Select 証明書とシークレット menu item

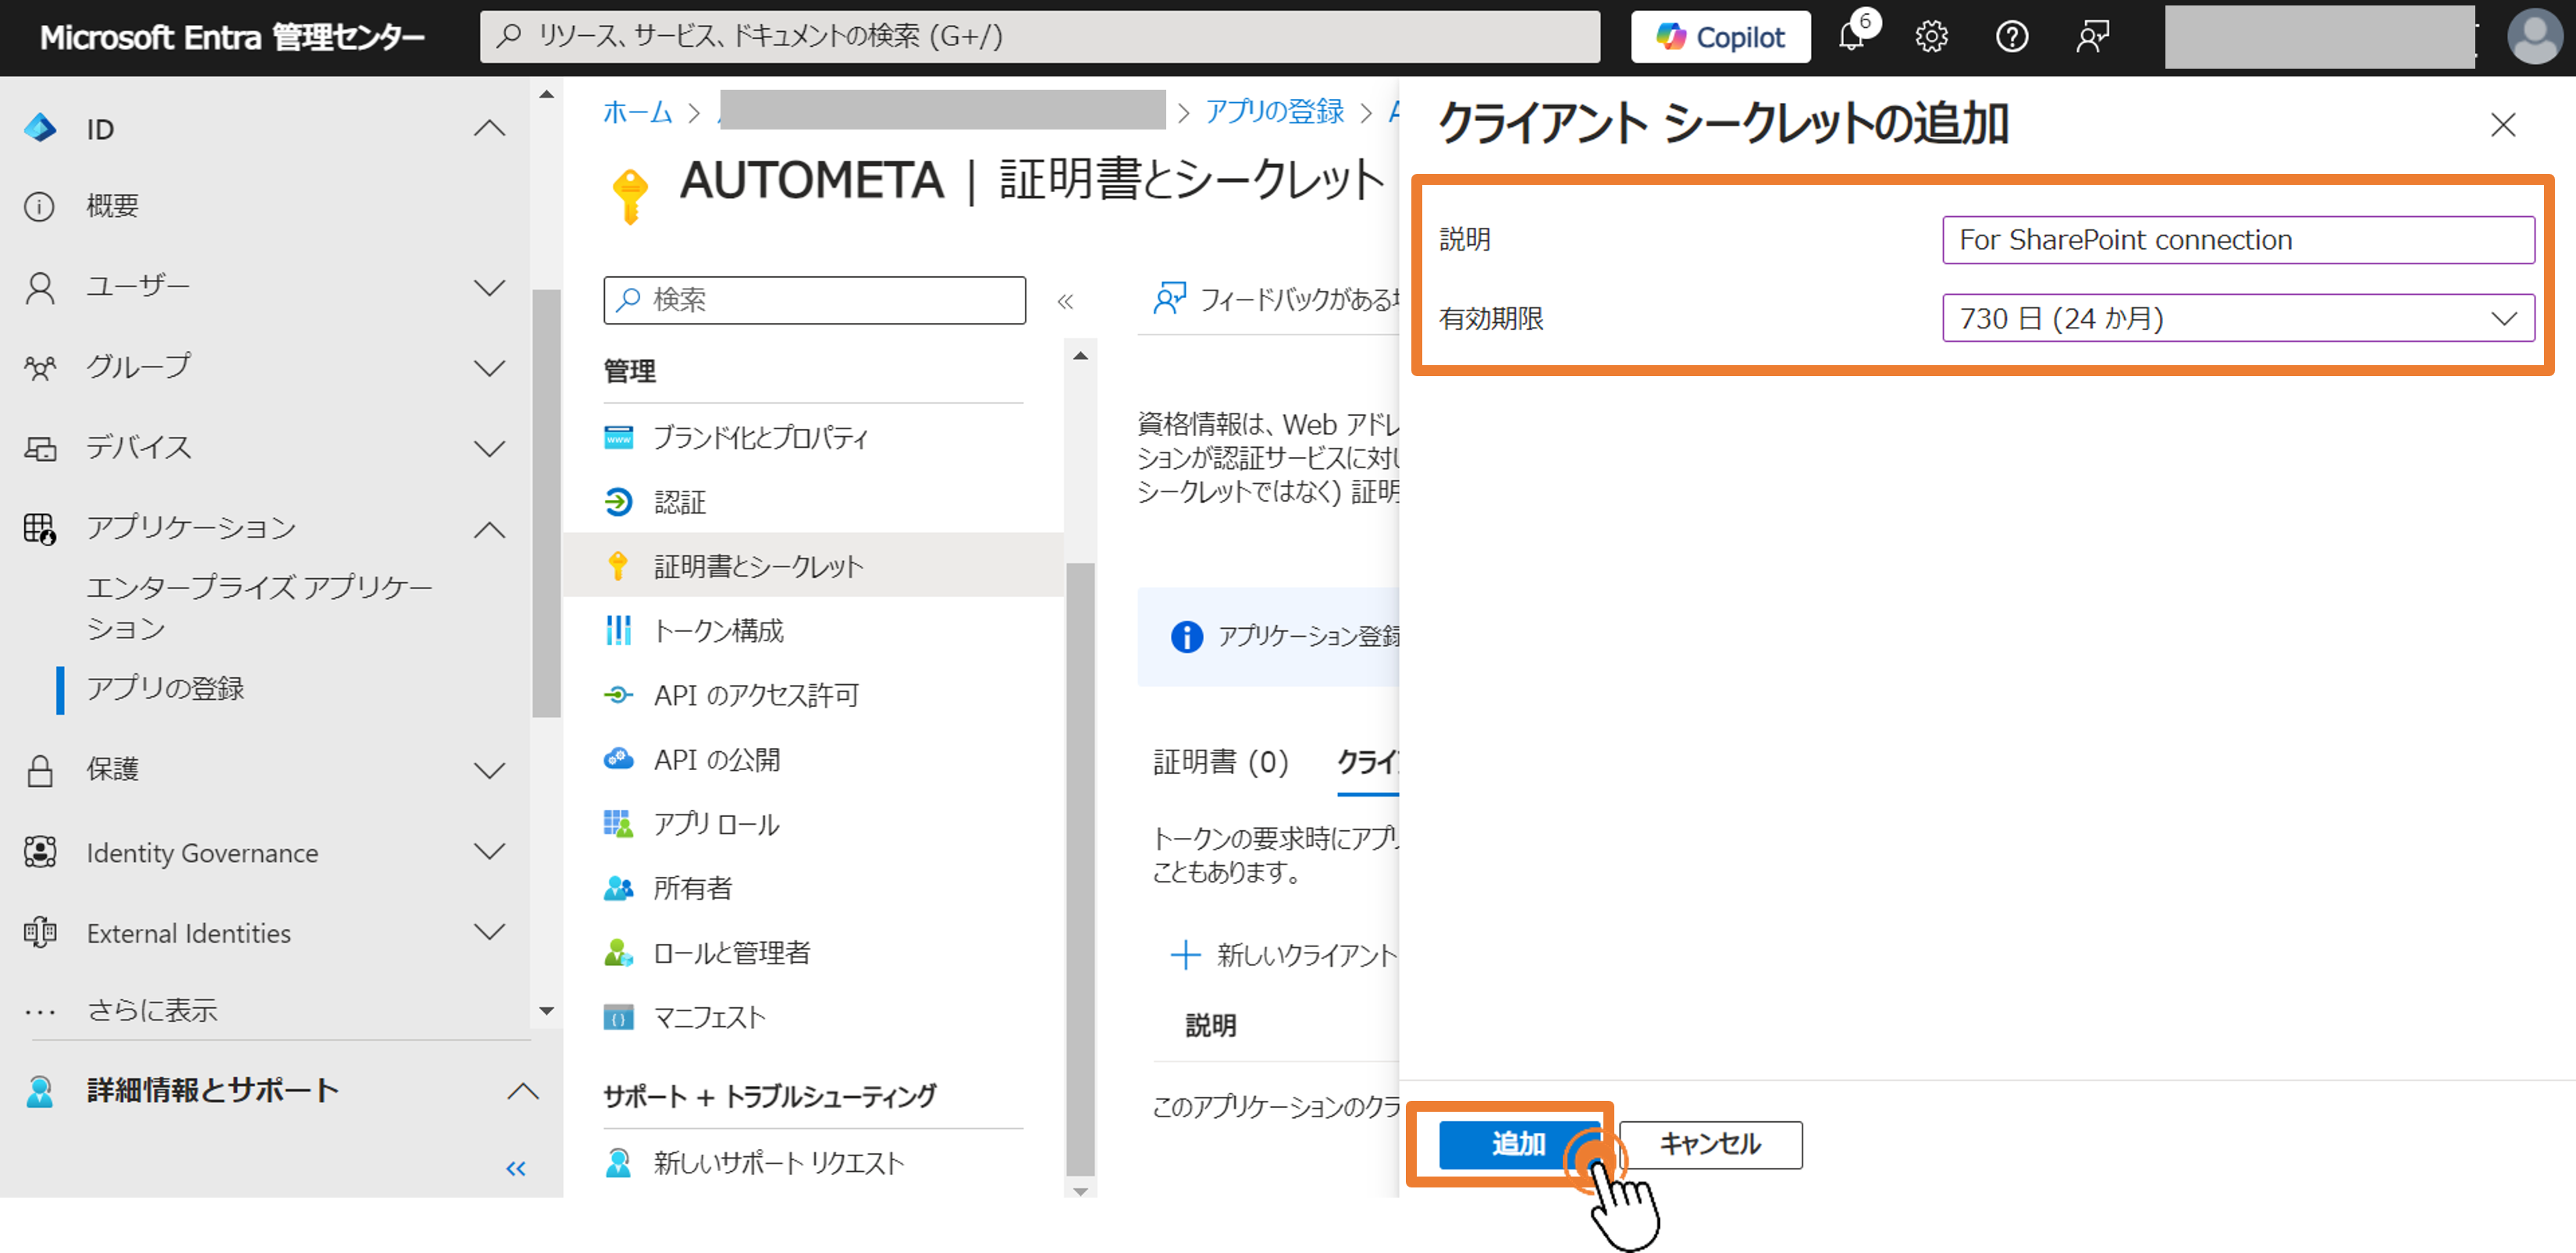pos(814,566)
